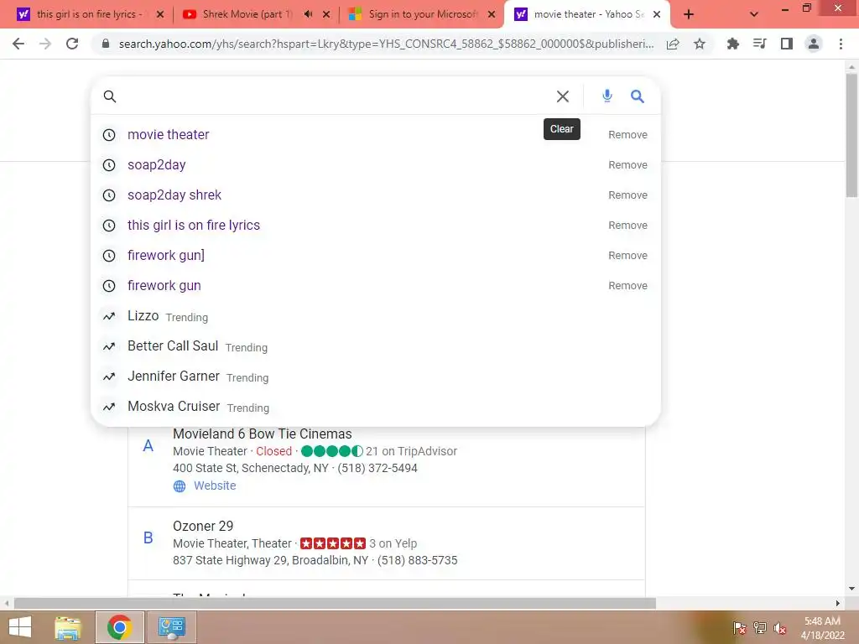The image size is (859, 644).
Task: Click the horizontal scrollbar thumb
Action: click(335, 604)
